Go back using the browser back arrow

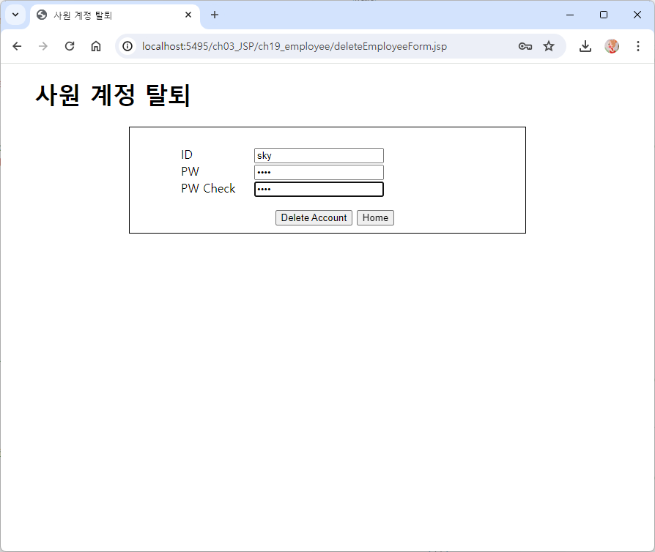pyautogui.click(x=17, y=46)
